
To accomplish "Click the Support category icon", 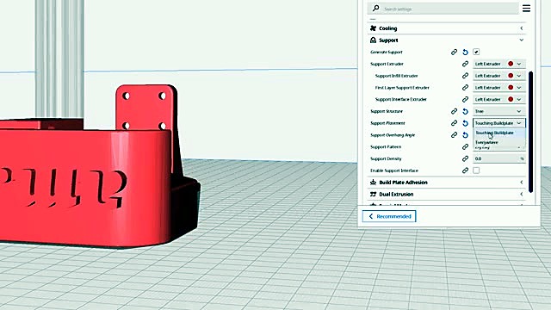I will click(373, 40).
